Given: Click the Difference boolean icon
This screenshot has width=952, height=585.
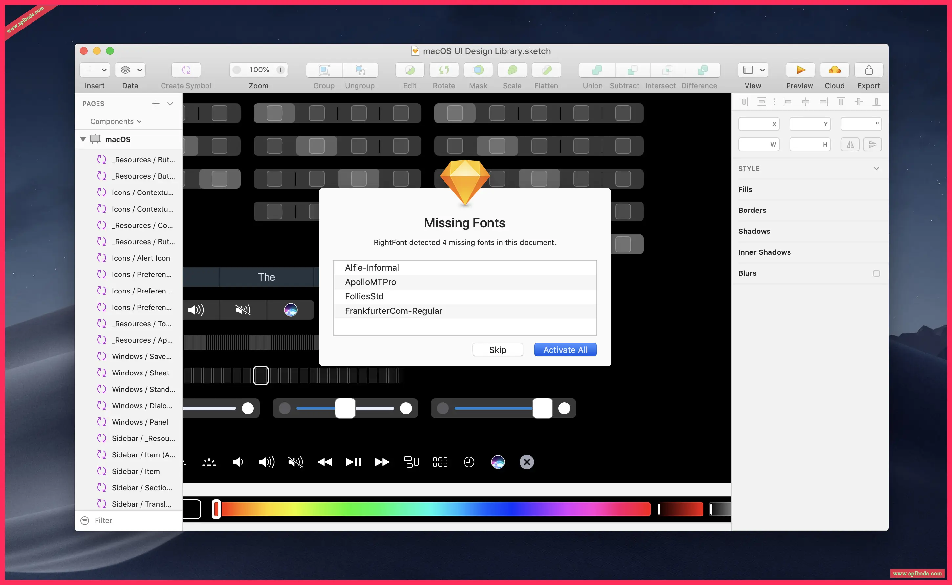Looking at the screenshot, I should tap(703, 70).
